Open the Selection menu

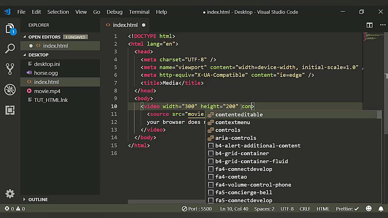(x=58, y=12)
